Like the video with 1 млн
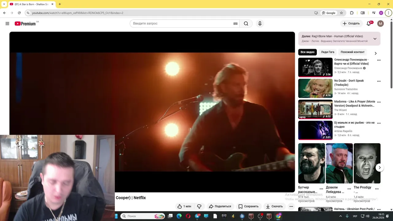This screenshot has height=221, width=393. coord(184,206)
